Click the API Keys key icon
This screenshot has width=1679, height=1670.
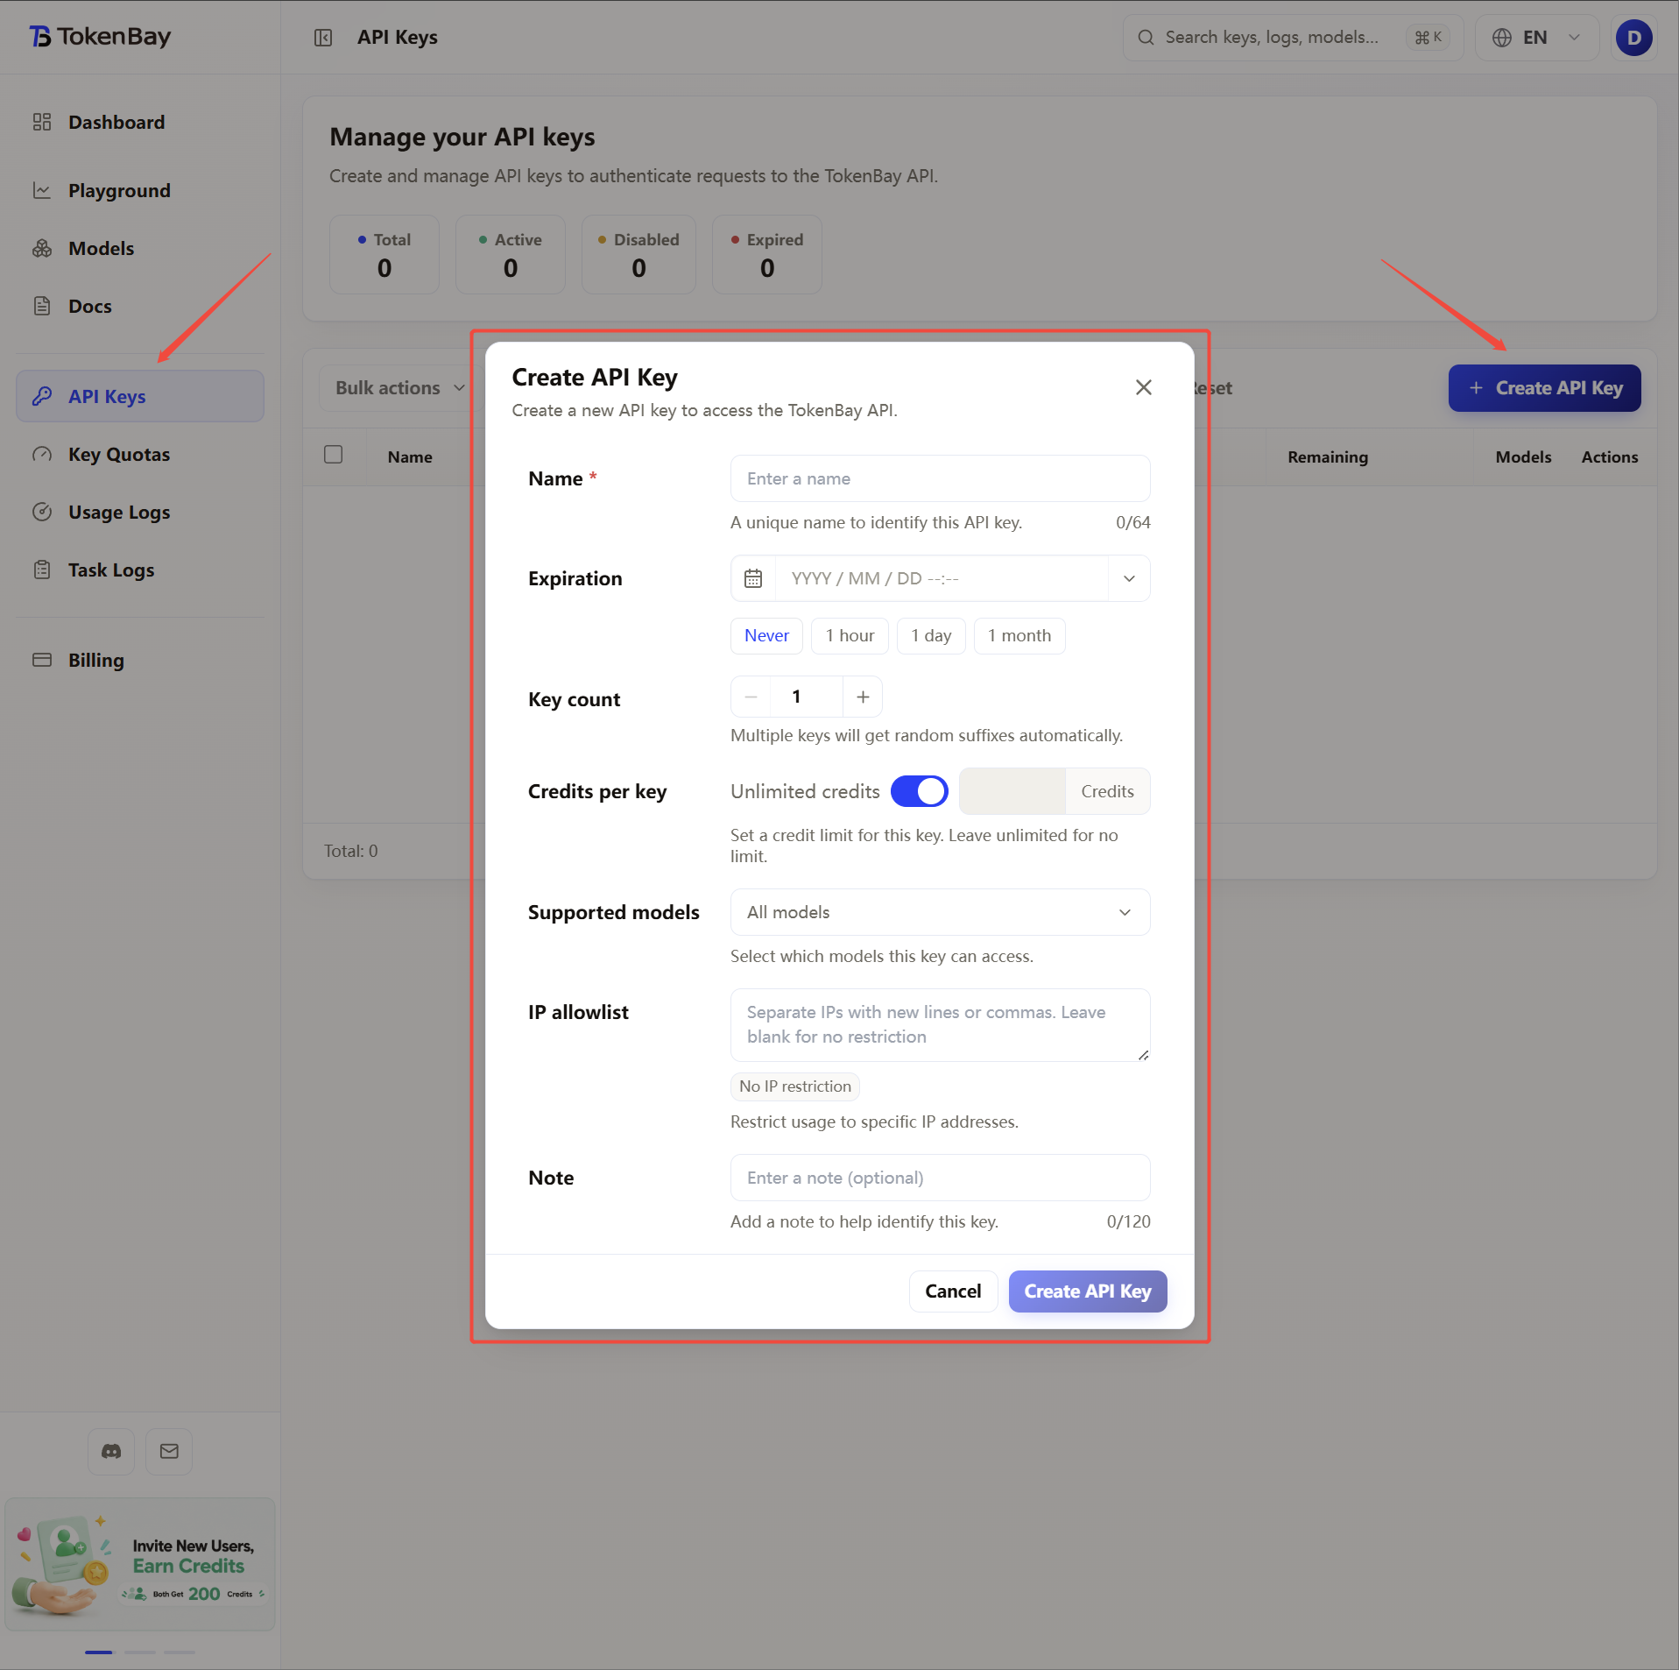pos(42,396)
